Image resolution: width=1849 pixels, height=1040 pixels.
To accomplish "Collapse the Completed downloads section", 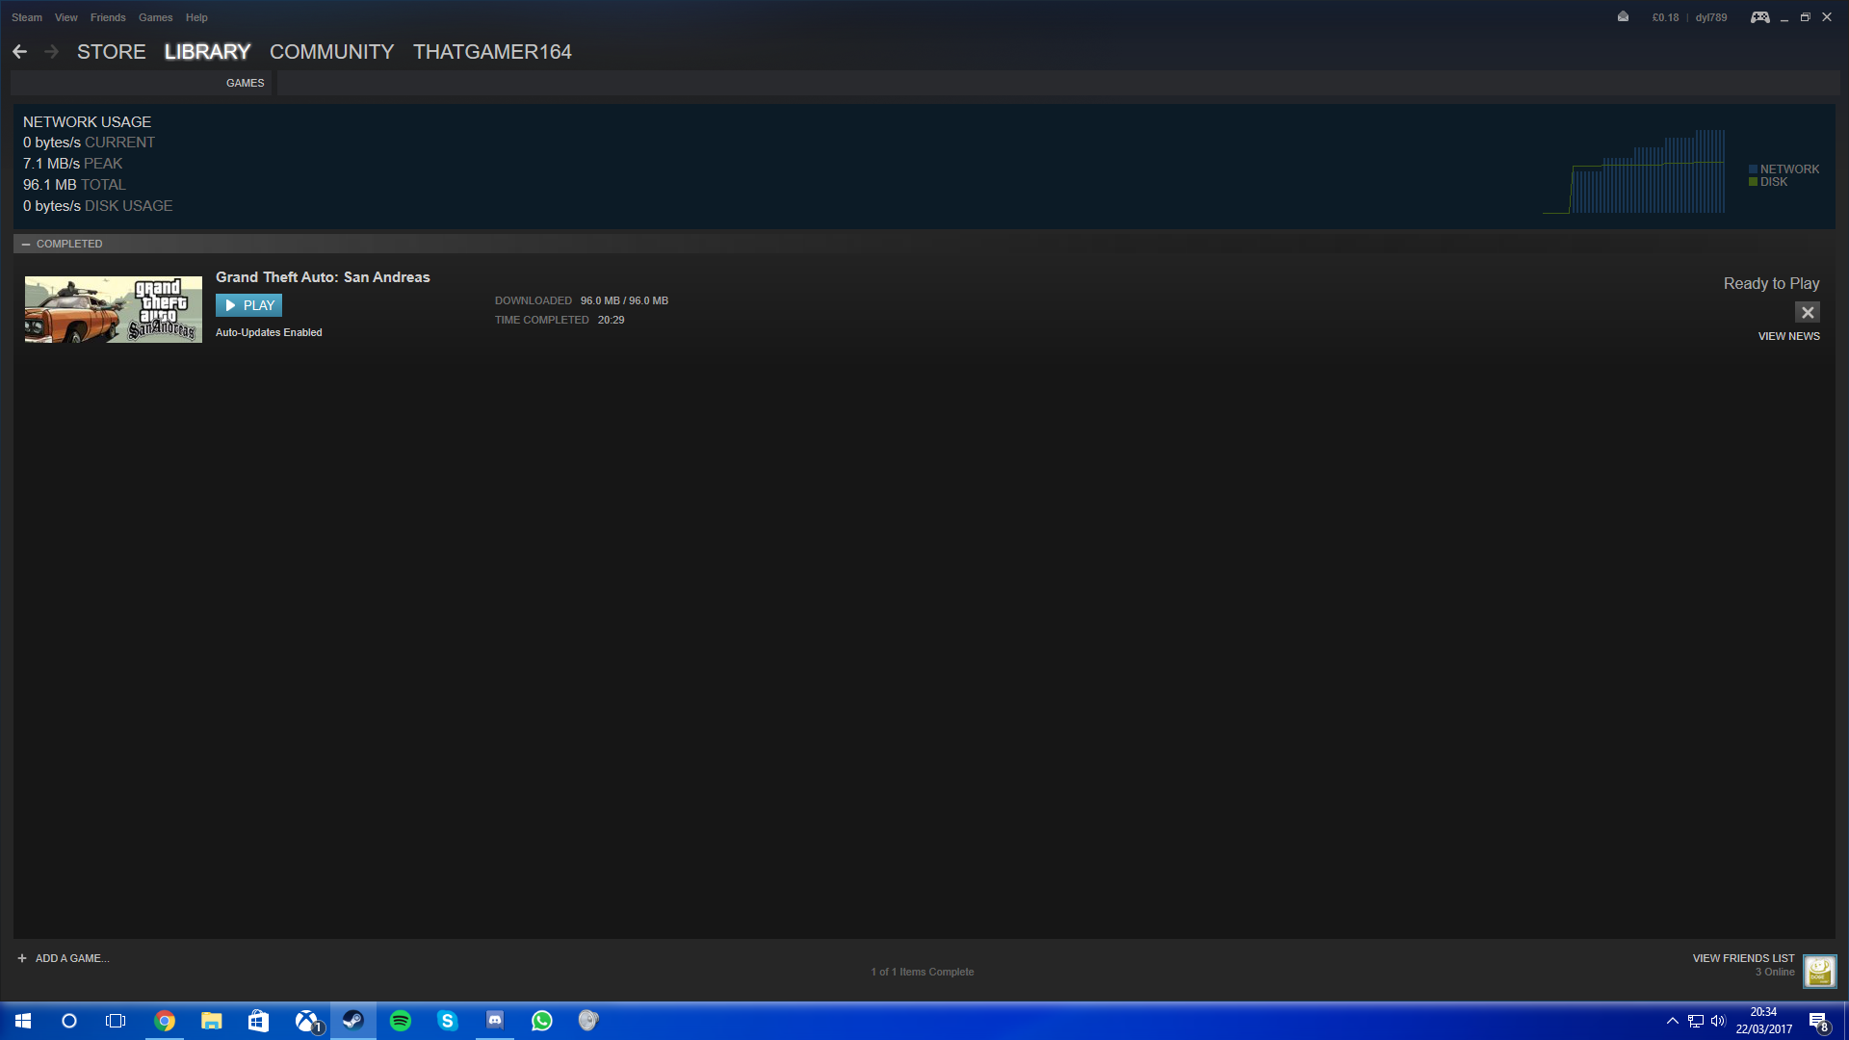I will (26, 244).
